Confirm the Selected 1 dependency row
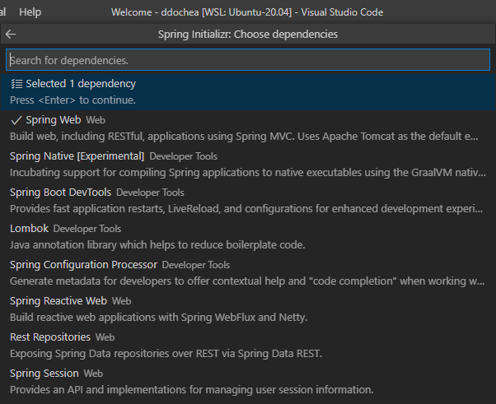 tap(248, 92)
